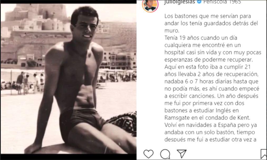Click the man's face in the photo
The height and width of the screenshot is (160, 267).
tap(85, 28)
